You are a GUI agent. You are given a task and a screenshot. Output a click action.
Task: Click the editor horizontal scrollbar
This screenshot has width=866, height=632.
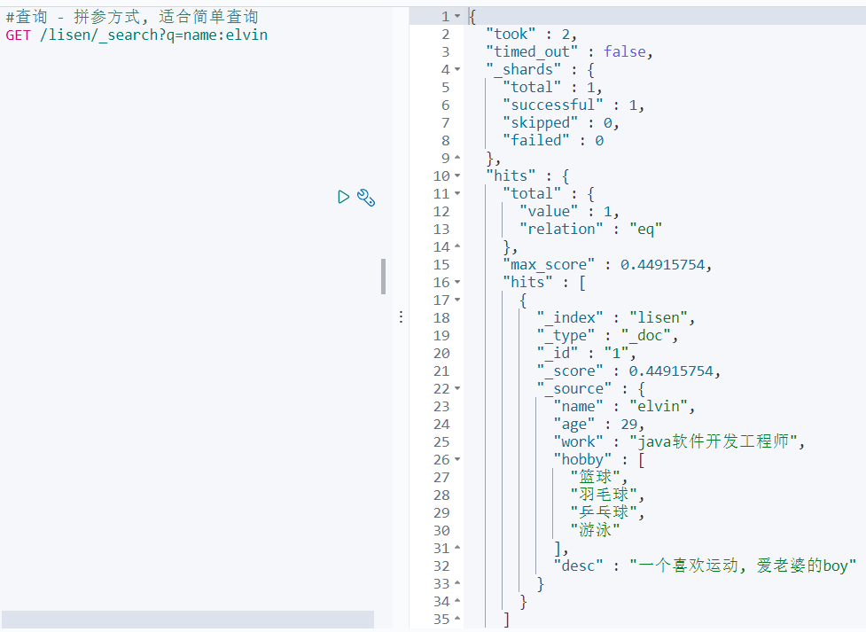coord(188,620)
